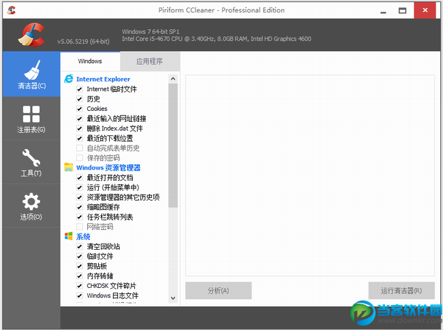Uncheck 最近的下载位置 checkbox
Viewport: 443px width, 330px height.
(x=80, y=139)
